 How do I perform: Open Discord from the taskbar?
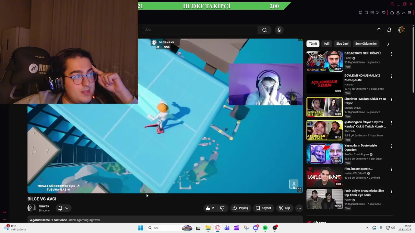point(256,228)
